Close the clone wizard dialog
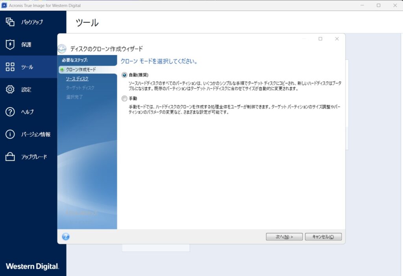Viewport: 403px width, 276px height. 337,39
